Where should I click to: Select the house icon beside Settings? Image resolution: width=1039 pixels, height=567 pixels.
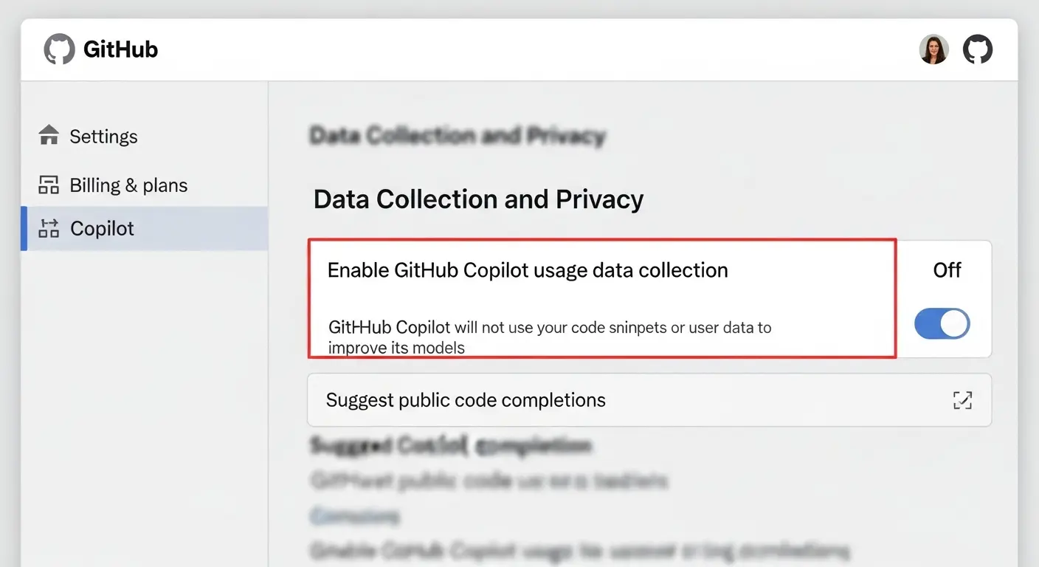pos(48,135)
